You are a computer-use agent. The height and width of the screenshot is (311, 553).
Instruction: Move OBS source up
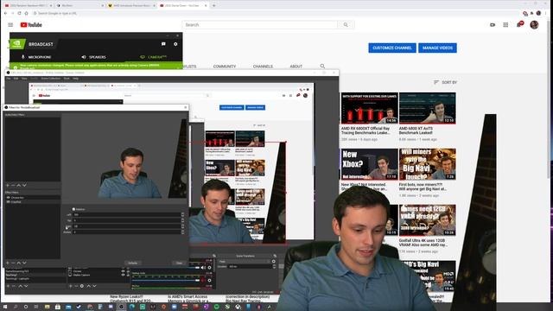[88, 286]
